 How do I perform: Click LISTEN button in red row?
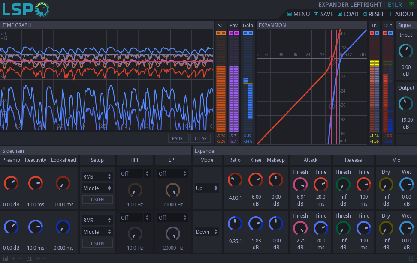pos(97,200)
